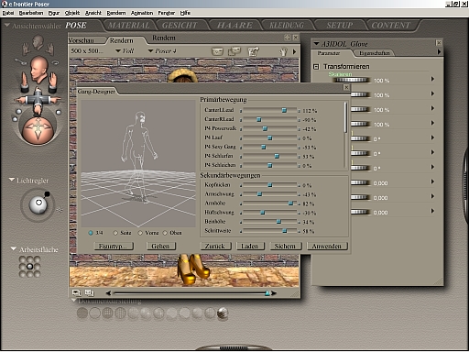Open the Bearbeiten menu
Screen dimensions: 469x352
pyautogui.click(x=31, y=13)
